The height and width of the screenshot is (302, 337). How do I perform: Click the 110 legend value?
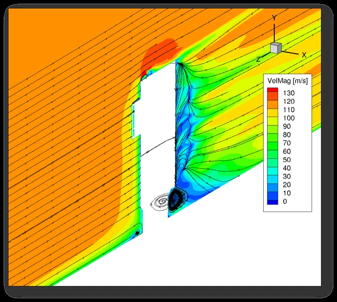[289, 110]
